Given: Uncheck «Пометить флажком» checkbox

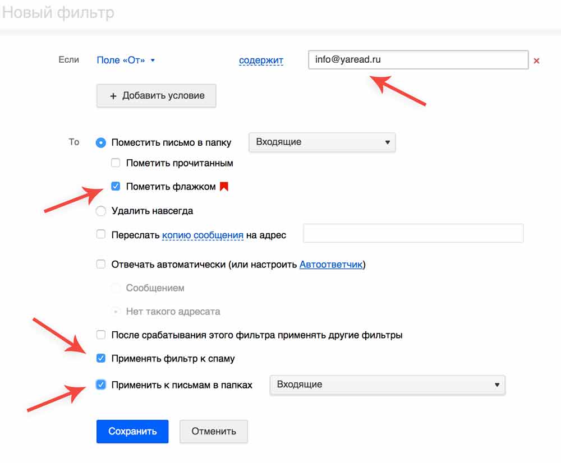Looking at the screenshot, I should [x=116, y=187].
